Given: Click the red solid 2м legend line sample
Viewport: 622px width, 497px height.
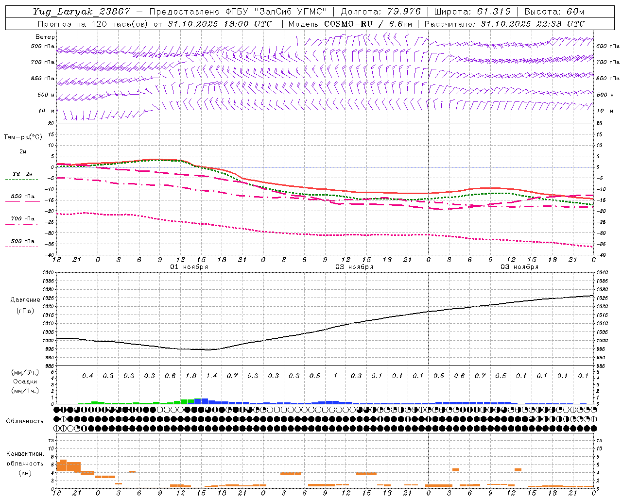Looking at the screenshot, I should pos(22,157).
